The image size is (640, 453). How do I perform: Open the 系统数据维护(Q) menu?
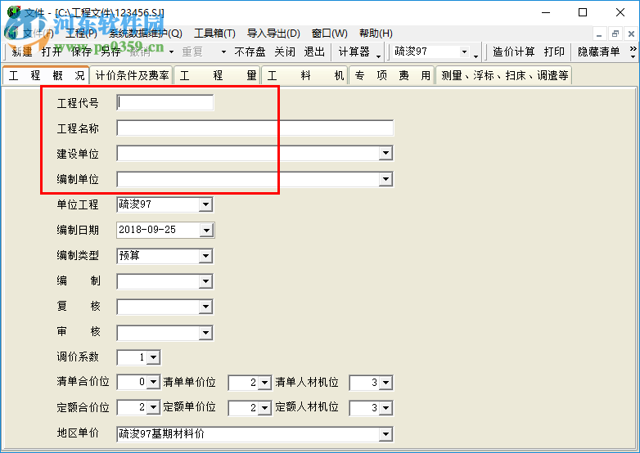click(x=146, y=34)
